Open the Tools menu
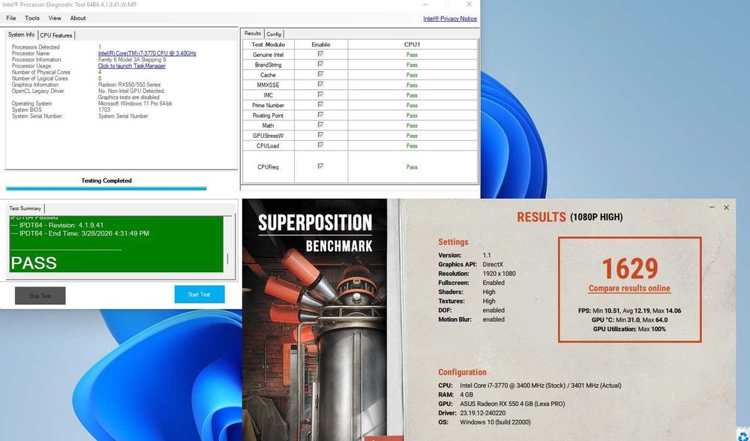 tap(32, 18)
